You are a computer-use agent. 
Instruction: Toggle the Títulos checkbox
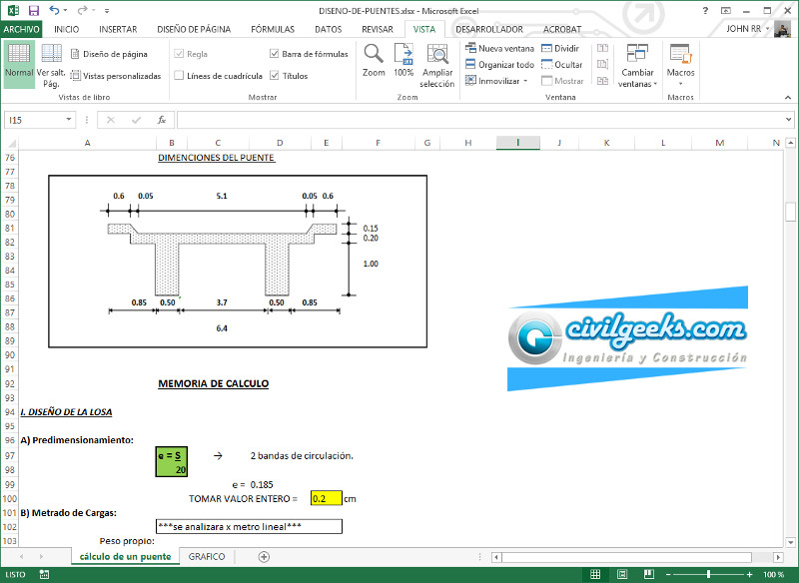click(275, 76)
